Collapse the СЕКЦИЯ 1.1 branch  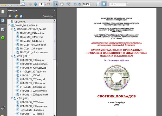pos(12,56)
